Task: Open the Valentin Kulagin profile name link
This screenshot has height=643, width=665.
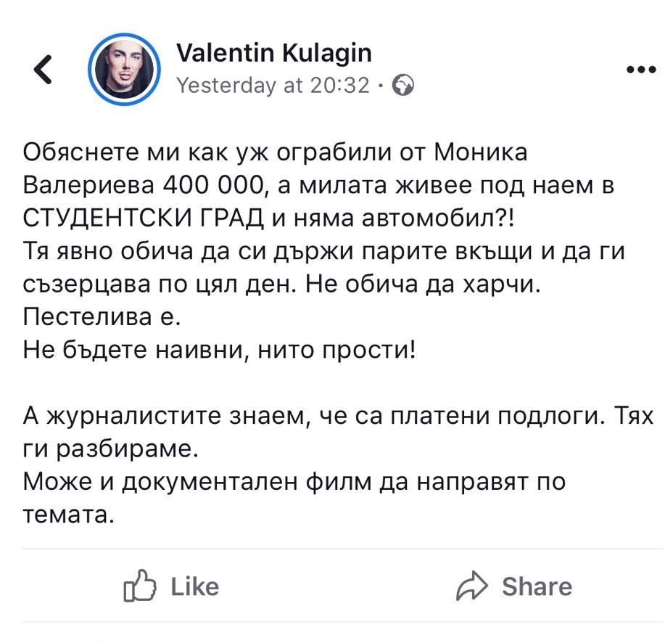Action: pyautogui.click(x=274, y=53)
